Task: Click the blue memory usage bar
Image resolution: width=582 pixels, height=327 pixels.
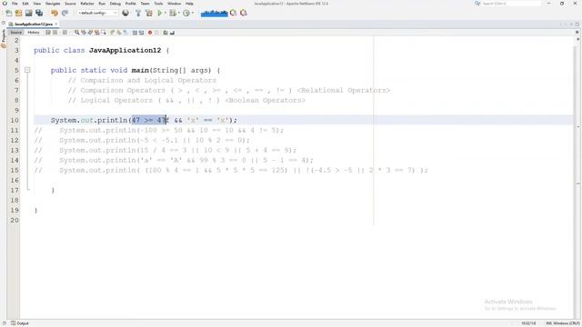Action: tap(215, 14)
